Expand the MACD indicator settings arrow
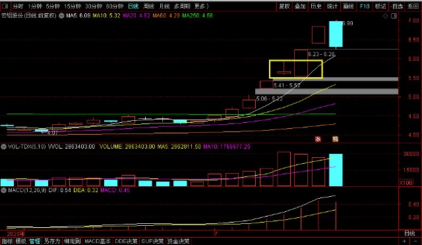This screenshot has height=245, width=422. click(x=4, y=190)
